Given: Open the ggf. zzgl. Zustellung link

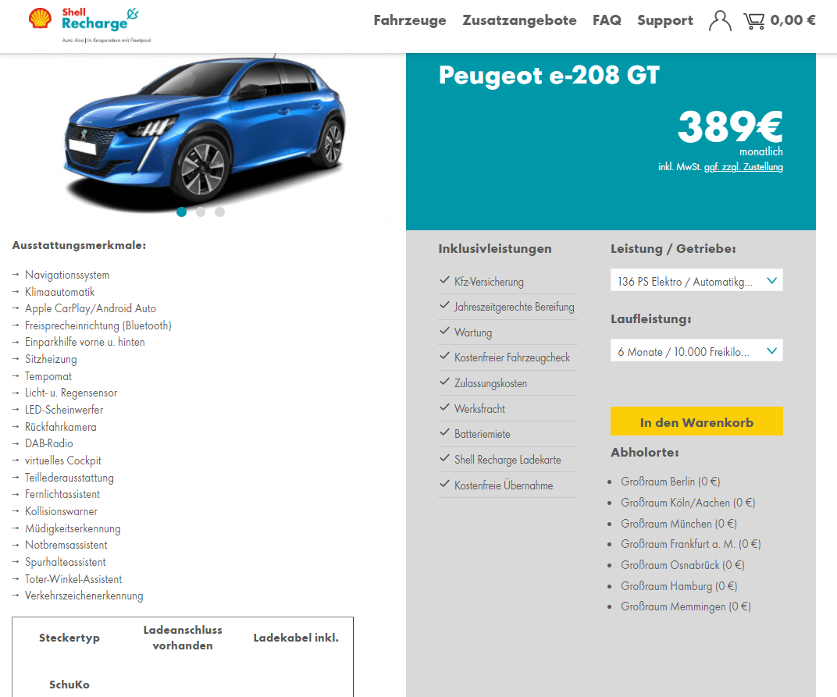Looking at the screenshot, I should tap(743, 167).
